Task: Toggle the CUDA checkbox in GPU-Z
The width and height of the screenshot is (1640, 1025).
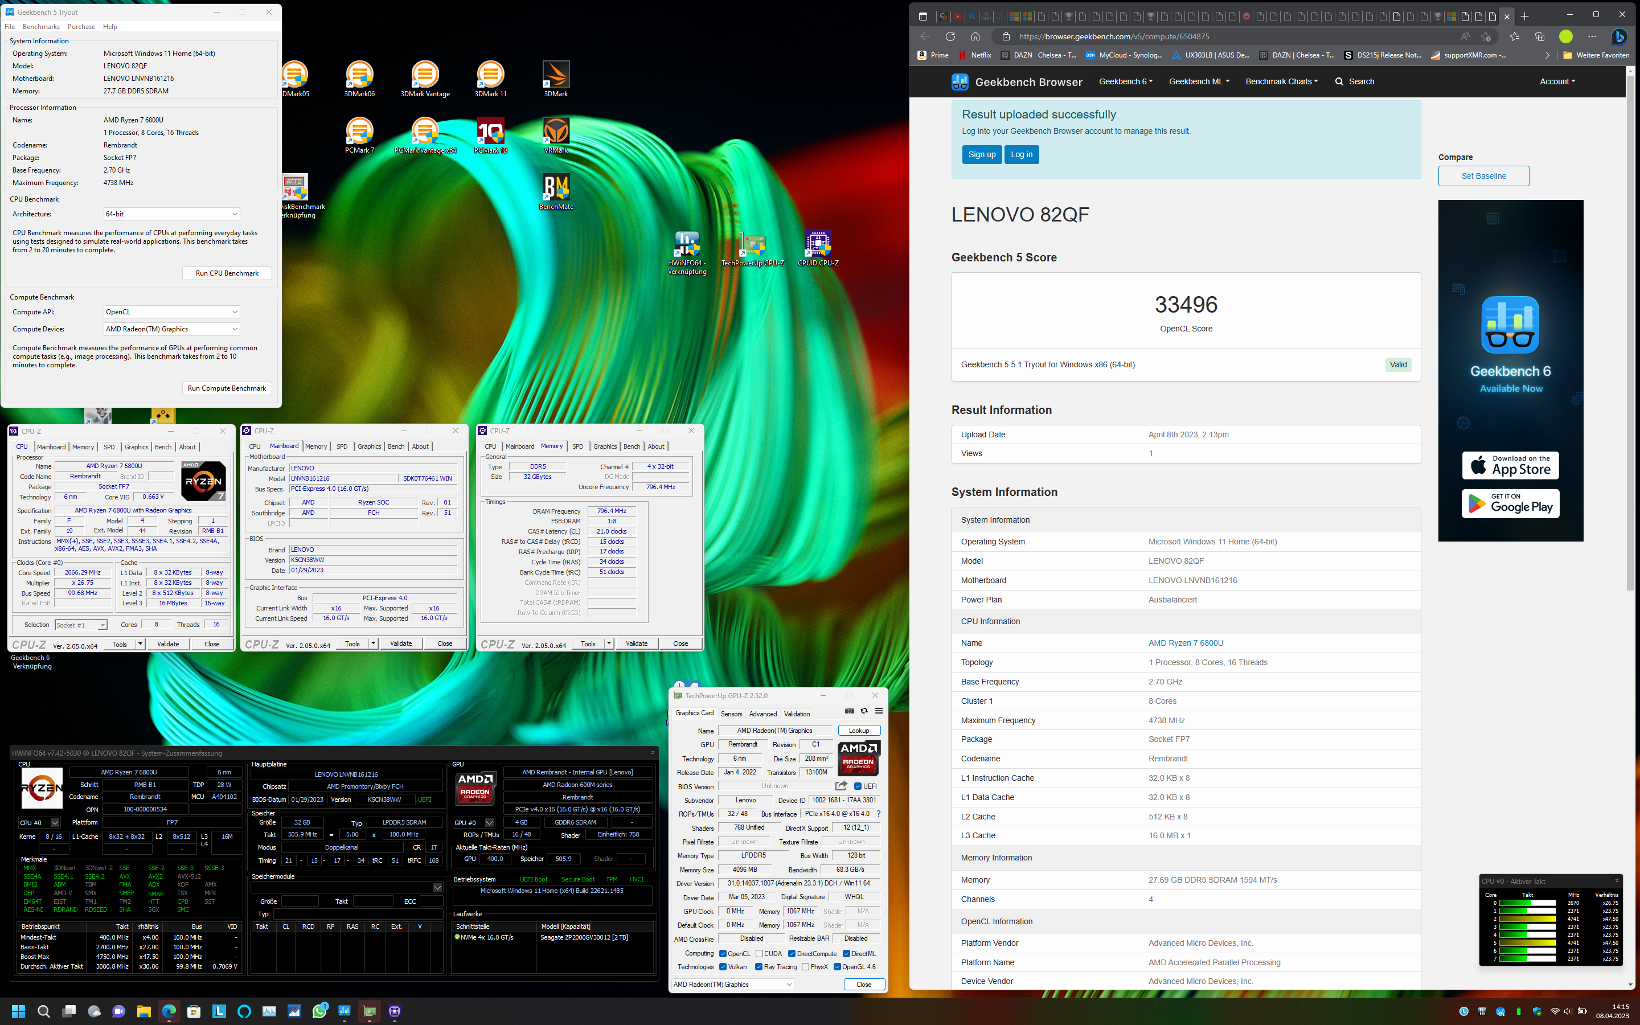Action: pos(760,954)
